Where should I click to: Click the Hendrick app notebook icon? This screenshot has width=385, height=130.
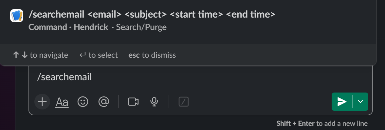point(17,16)
